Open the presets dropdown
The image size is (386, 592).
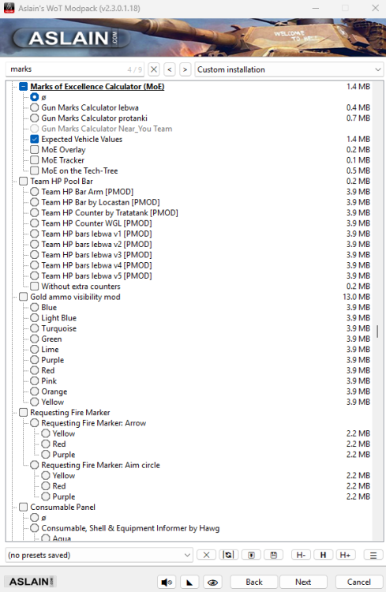[x=99, y=555]
